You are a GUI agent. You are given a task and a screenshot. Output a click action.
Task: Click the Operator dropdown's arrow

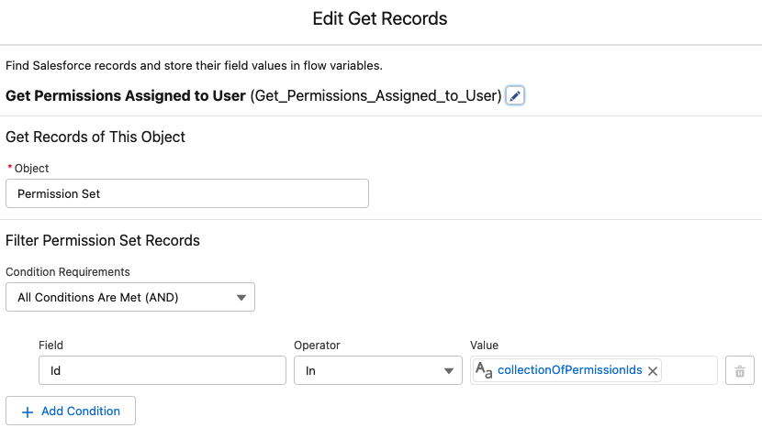(x=449, y=370)
